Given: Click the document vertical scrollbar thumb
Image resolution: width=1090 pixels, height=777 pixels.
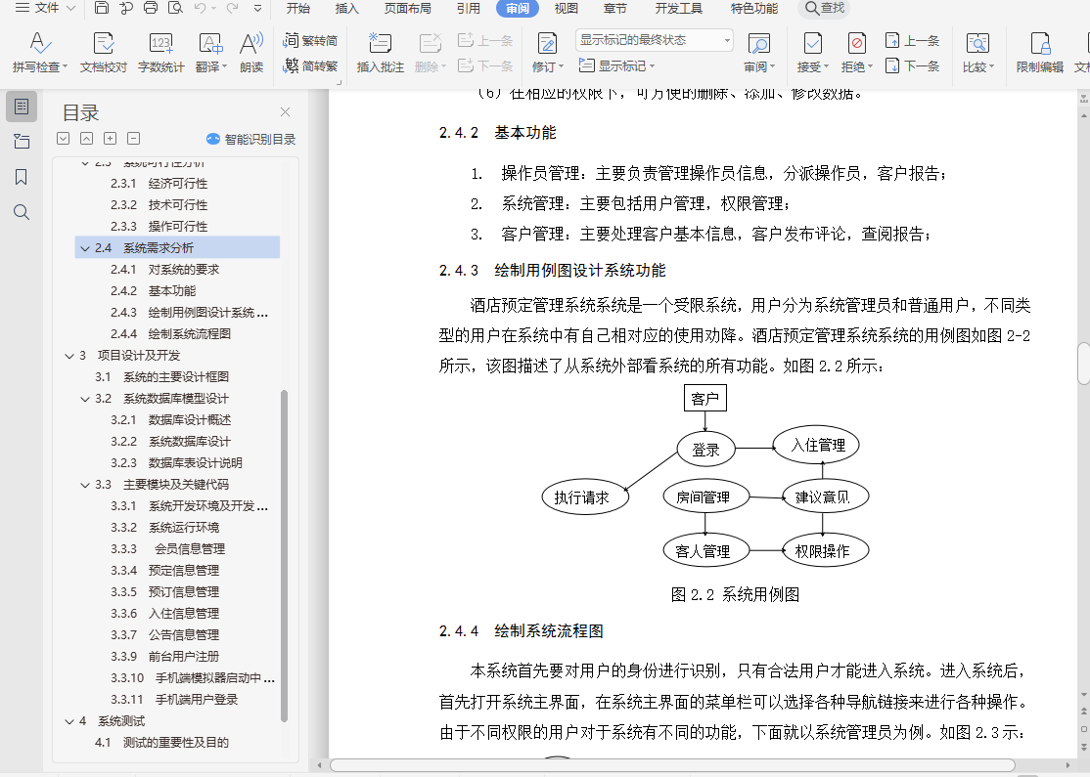Looking at the screenshot, I should coord(1083,364).
